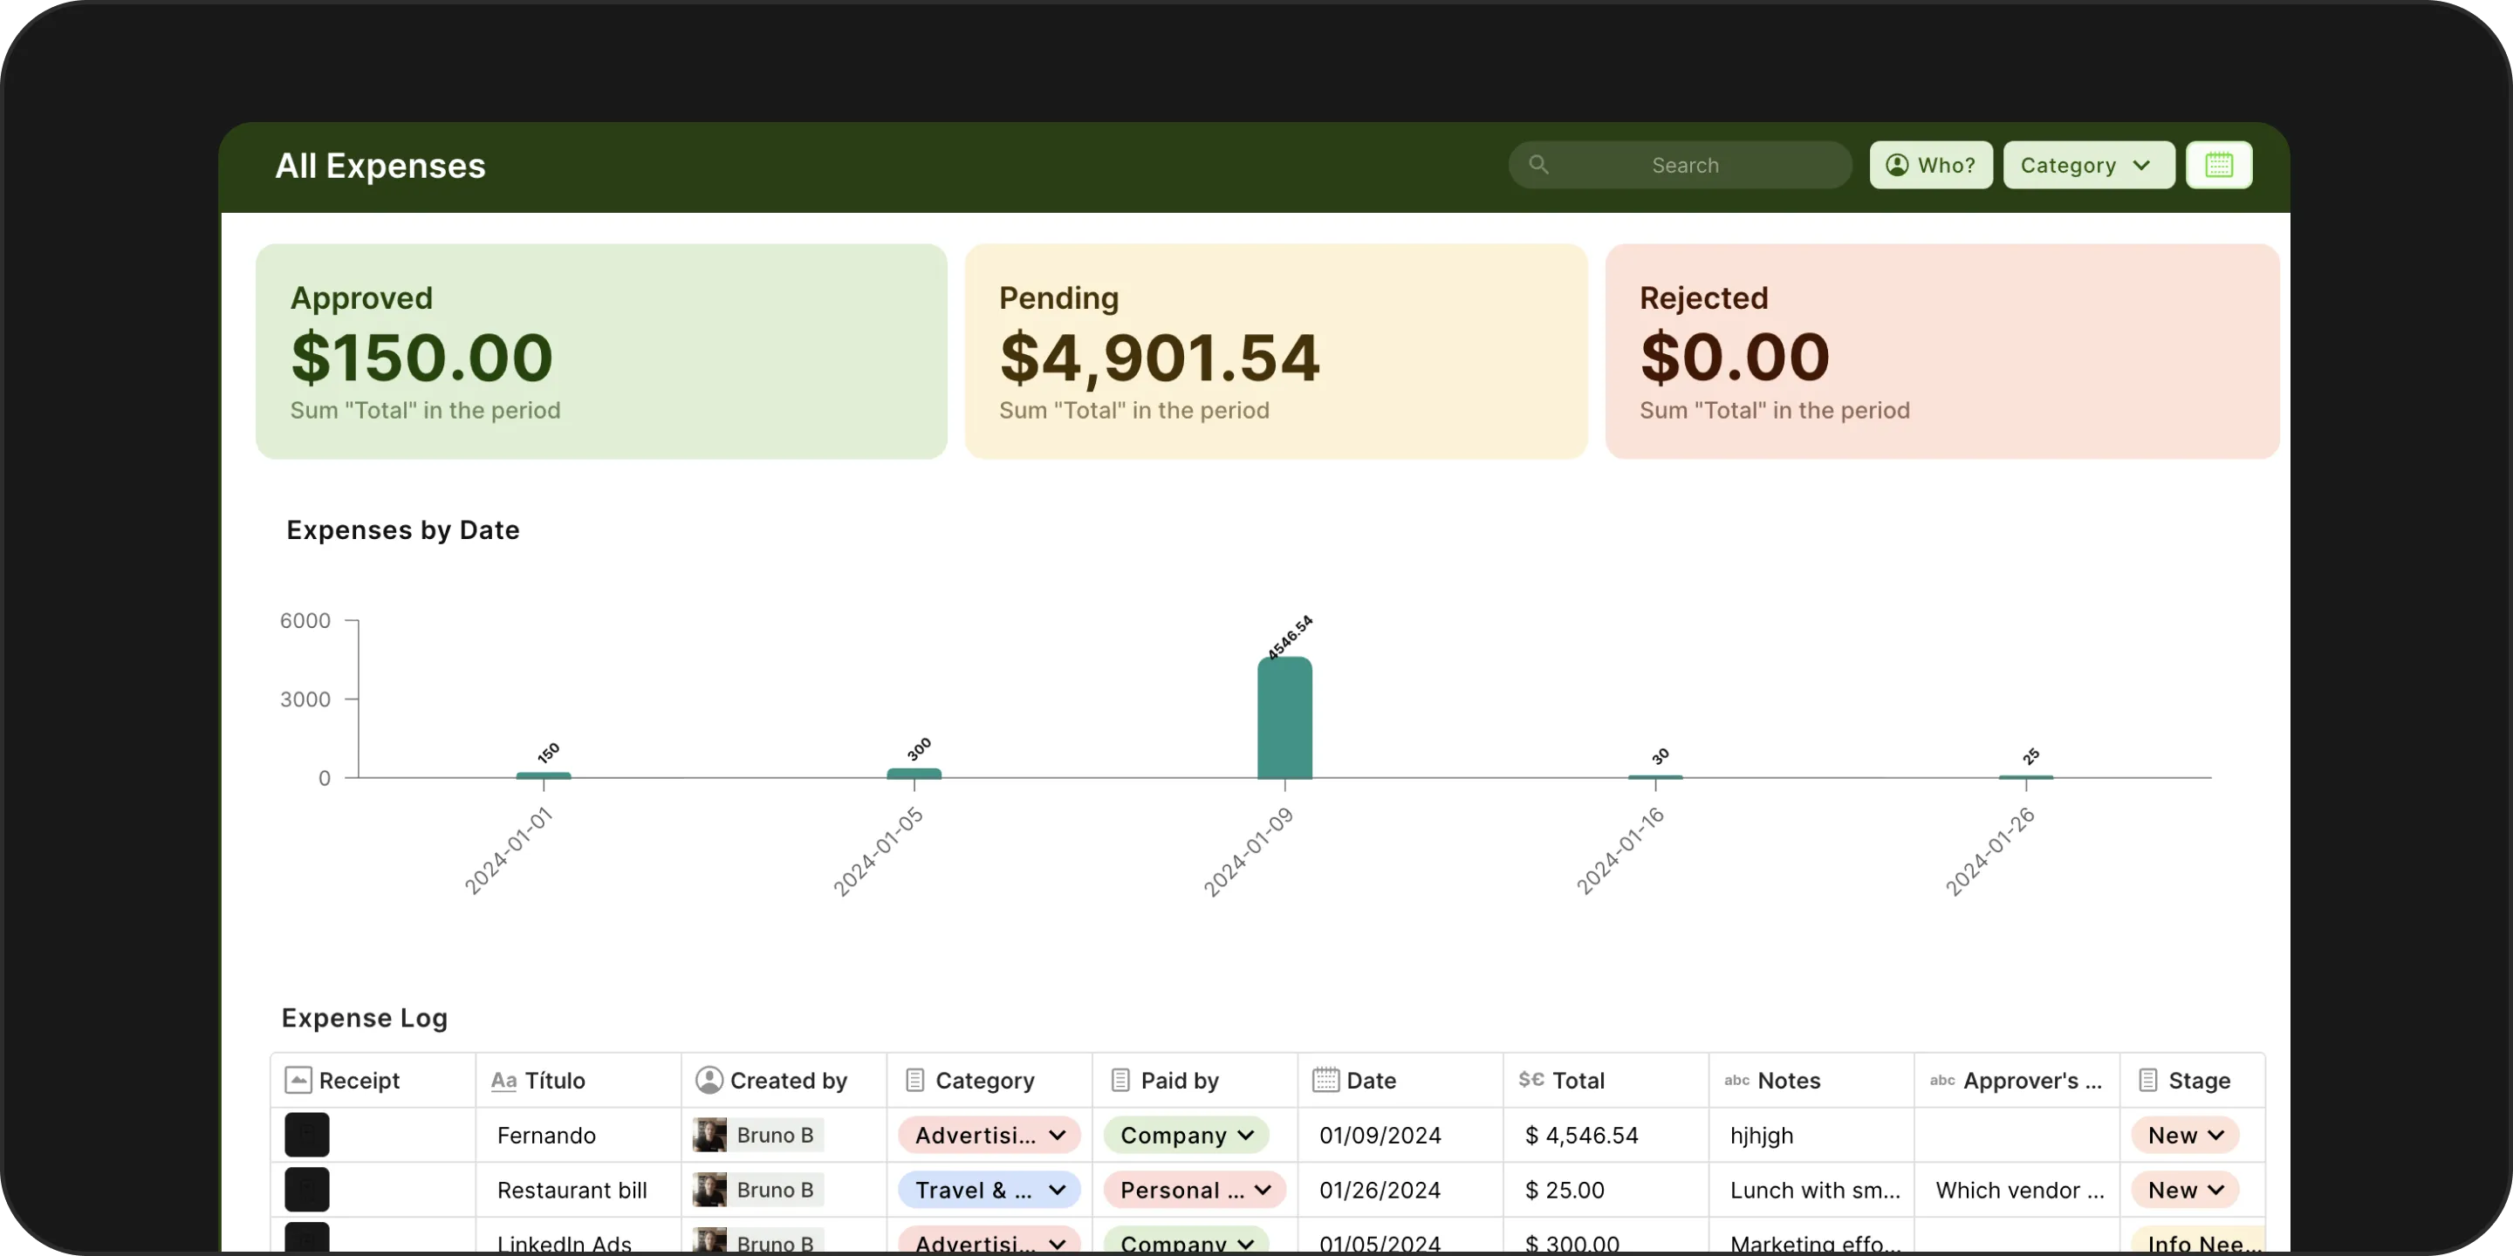Image resolution: width=2513 pixels, height=1256 pixels.
Task: Click the abc icon on the Approver's column header
Action: tap(1941, 1081)
